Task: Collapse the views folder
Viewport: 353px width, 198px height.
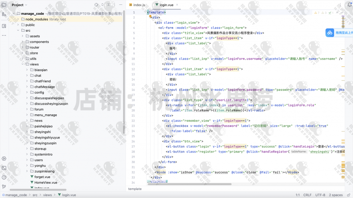Action: click(x=23, y=64)
